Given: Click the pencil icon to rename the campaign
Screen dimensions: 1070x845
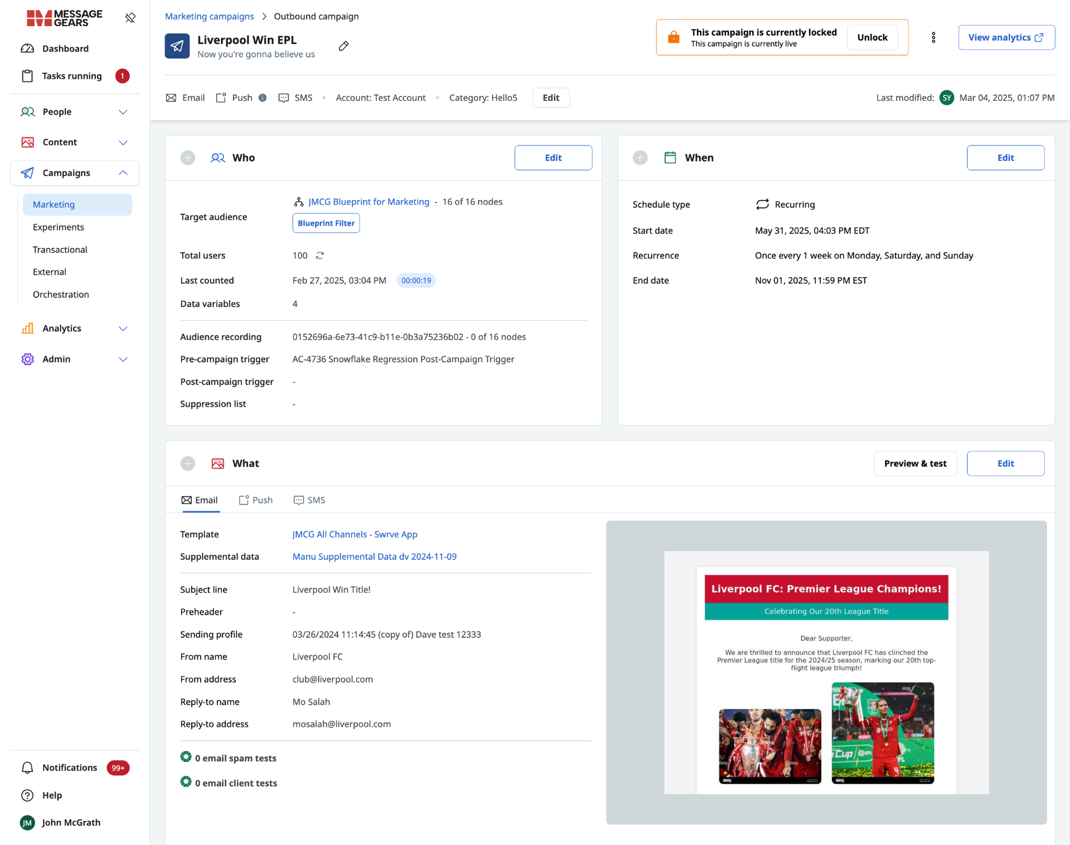Looking at the screenshot, I should [344, 46].
